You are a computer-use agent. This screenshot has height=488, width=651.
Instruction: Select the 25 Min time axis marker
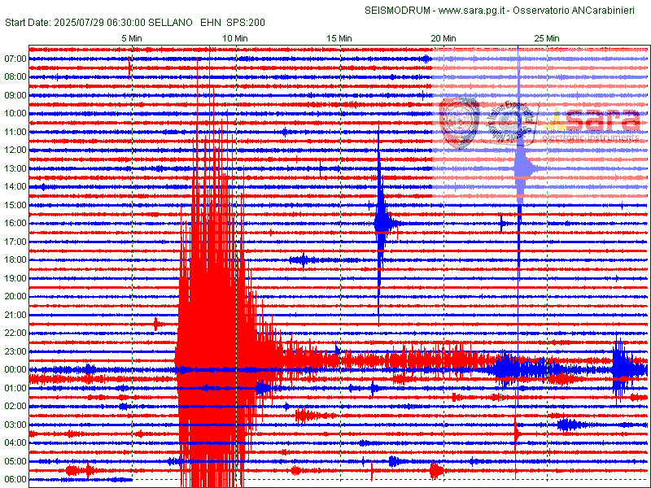point(547,38)
